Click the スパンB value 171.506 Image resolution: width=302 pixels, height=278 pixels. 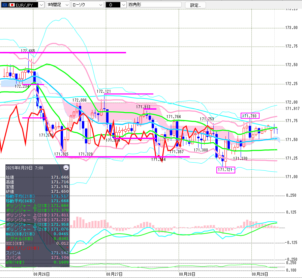[x=60, y=257]
